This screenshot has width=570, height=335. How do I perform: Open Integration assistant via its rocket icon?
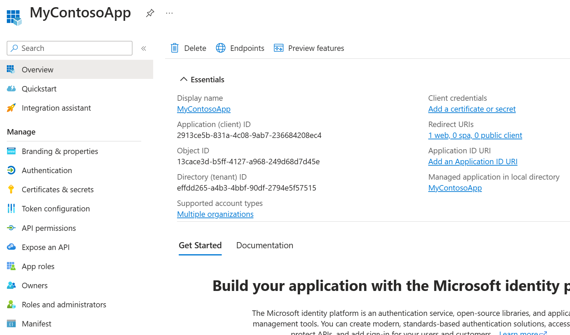(11, 108)
